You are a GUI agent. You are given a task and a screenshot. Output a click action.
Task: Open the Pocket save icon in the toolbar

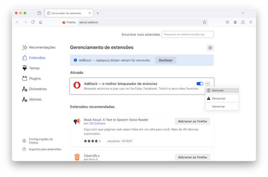(x=227, y=22)
